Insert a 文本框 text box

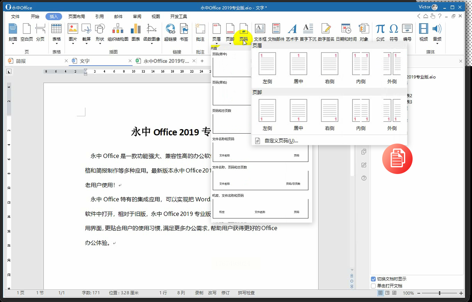coord(260,29)
